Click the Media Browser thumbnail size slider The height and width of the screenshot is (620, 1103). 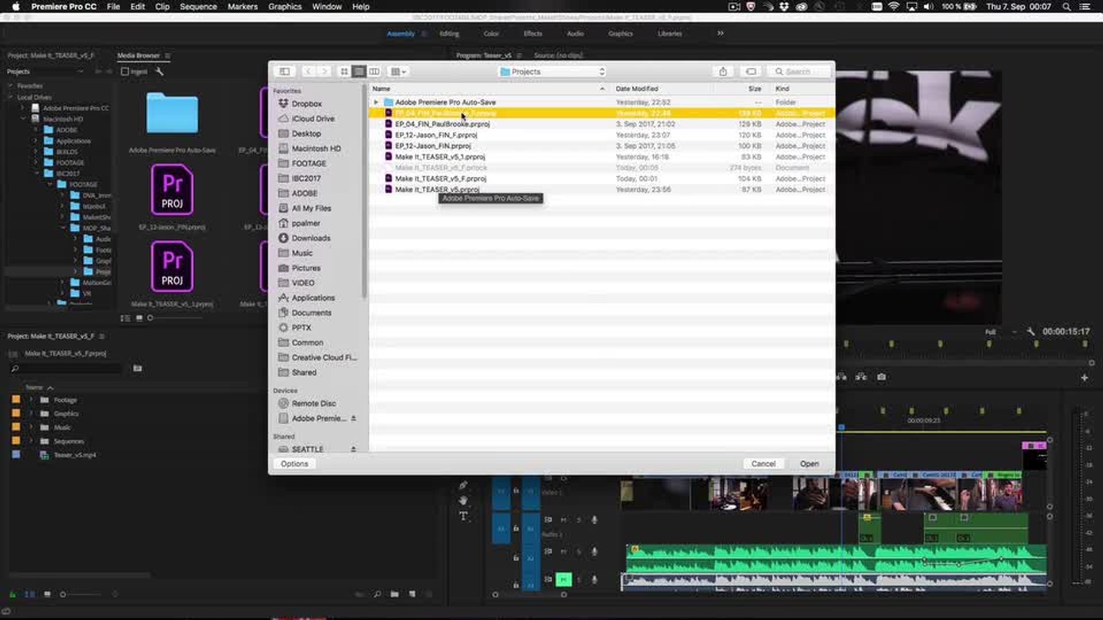click(x=151, y=317)
